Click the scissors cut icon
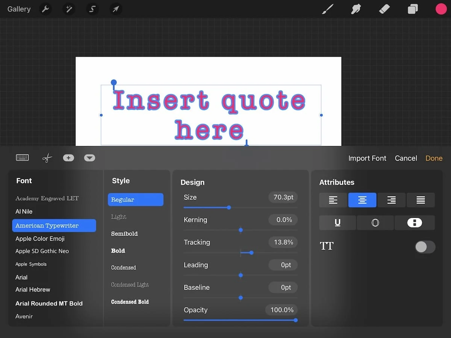Viewport: 451px width, 338px height. (x=47, y=158)
